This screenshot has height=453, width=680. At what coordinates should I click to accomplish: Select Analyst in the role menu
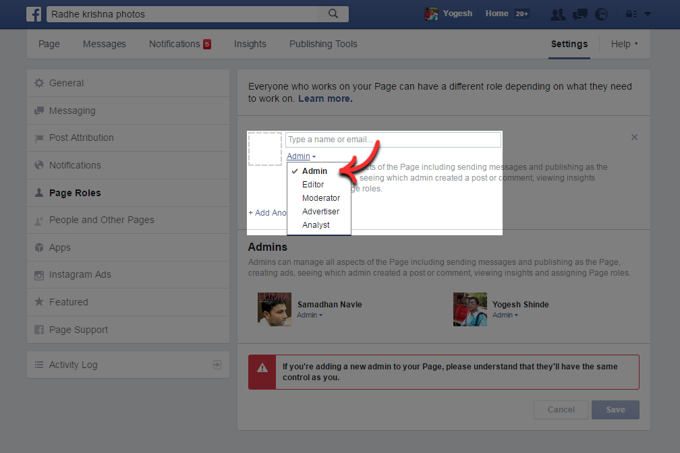click(x=318, y=224)
